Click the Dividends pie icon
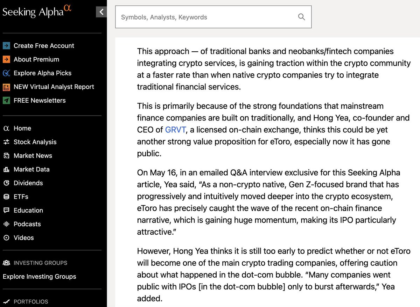 [x=6, y=183]
